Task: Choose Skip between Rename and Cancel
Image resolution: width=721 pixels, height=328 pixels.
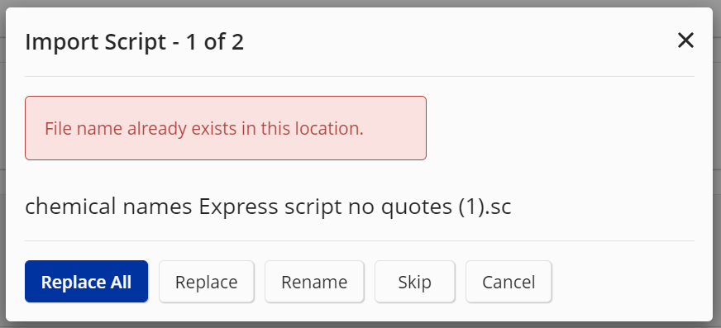Action: tap(415, 282)
